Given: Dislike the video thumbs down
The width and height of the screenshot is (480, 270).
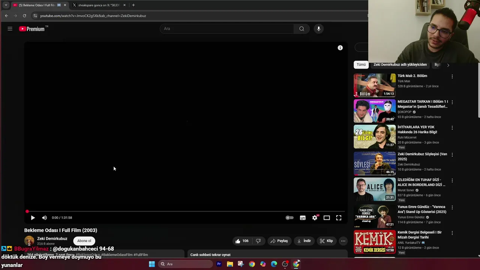Looking at the screenshot, I should pos(258,241).
